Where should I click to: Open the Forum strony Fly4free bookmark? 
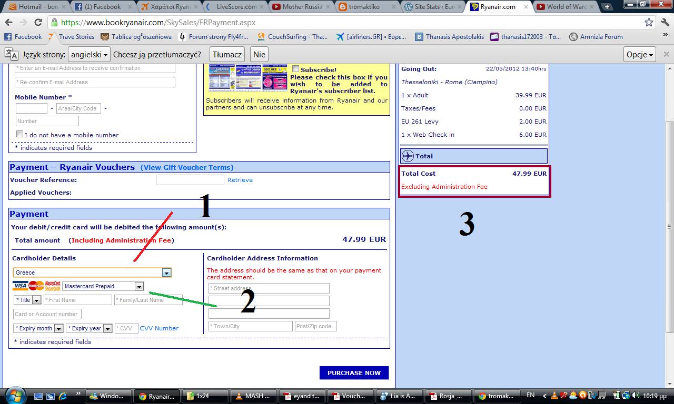[x=214, y=37]
